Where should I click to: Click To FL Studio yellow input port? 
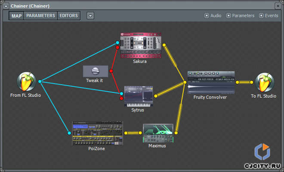[x=252, y=83]
